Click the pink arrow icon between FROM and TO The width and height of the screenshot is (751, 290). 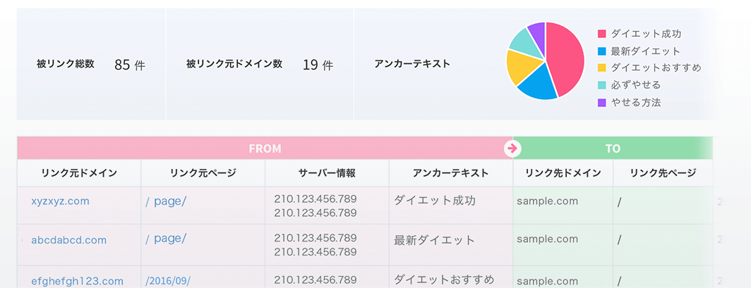point(512,149)
